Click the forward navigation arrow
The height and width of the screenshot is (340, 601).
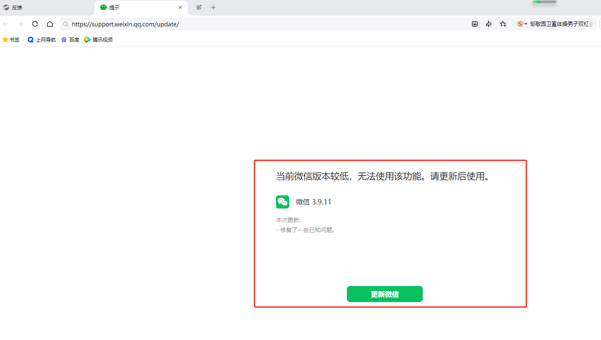[x=20, y=24]
